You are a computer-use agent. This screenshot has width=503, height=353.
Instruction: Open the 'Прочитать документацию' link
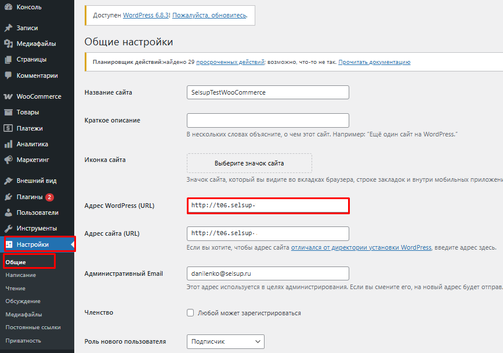[374, 62]
